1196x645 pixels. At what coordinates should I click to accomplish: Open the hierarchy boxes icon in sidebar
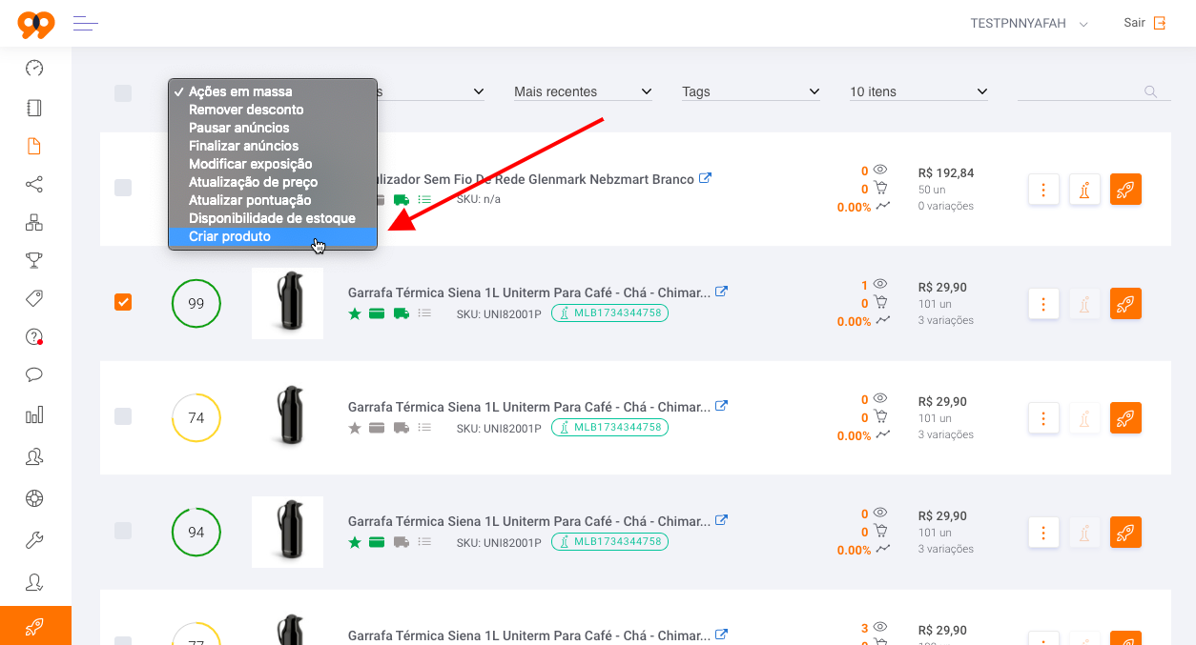[x=34, y=223]
